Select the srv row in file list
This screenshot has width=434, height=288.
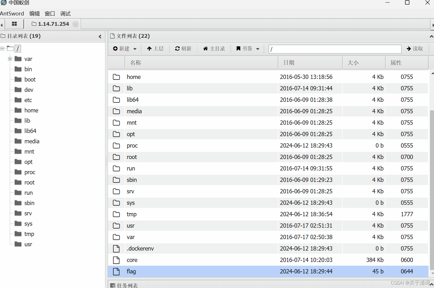click(x=268, y=191)
